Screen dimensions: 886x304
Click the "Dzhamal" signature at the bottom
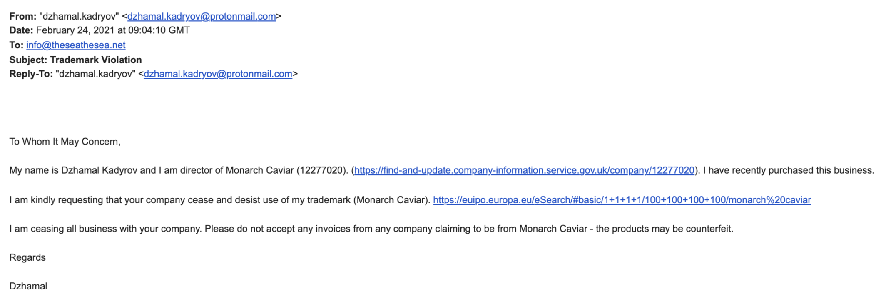click(28, 286)
